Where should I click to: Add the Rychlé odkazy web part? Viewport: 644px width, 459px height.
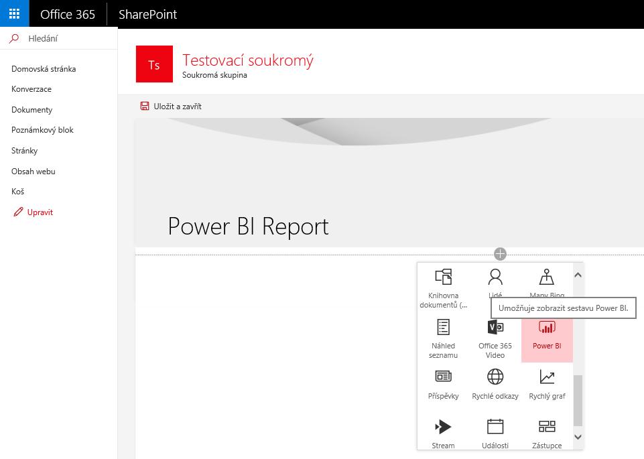pos(495,385)
